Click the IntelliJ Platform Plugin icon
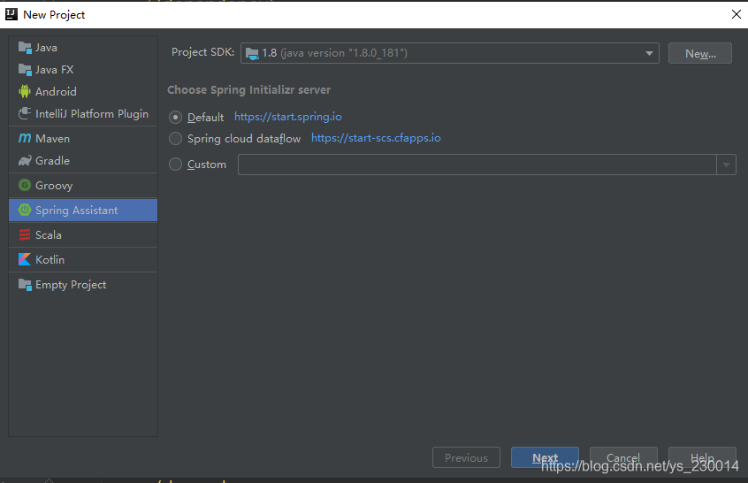Image resolution: width=748 pixels, height=483 pixels. tap(25, 113)
